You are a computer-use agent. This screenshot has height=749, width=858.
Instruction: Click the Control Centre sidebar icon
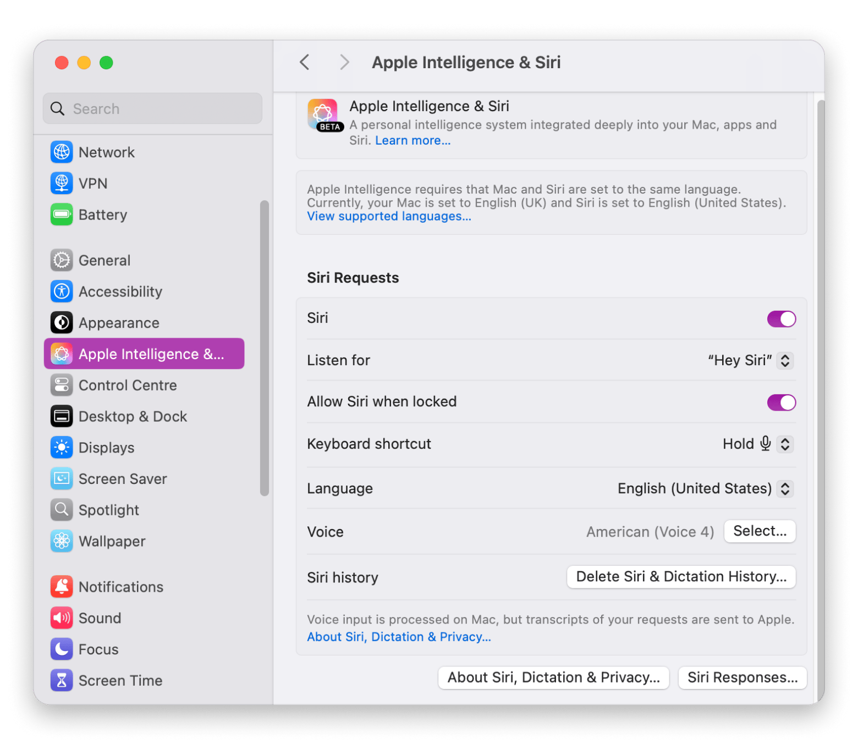click(62, 385)
